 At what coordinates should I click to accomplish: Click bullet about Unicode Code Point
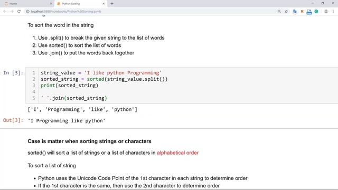coord(143,178)
